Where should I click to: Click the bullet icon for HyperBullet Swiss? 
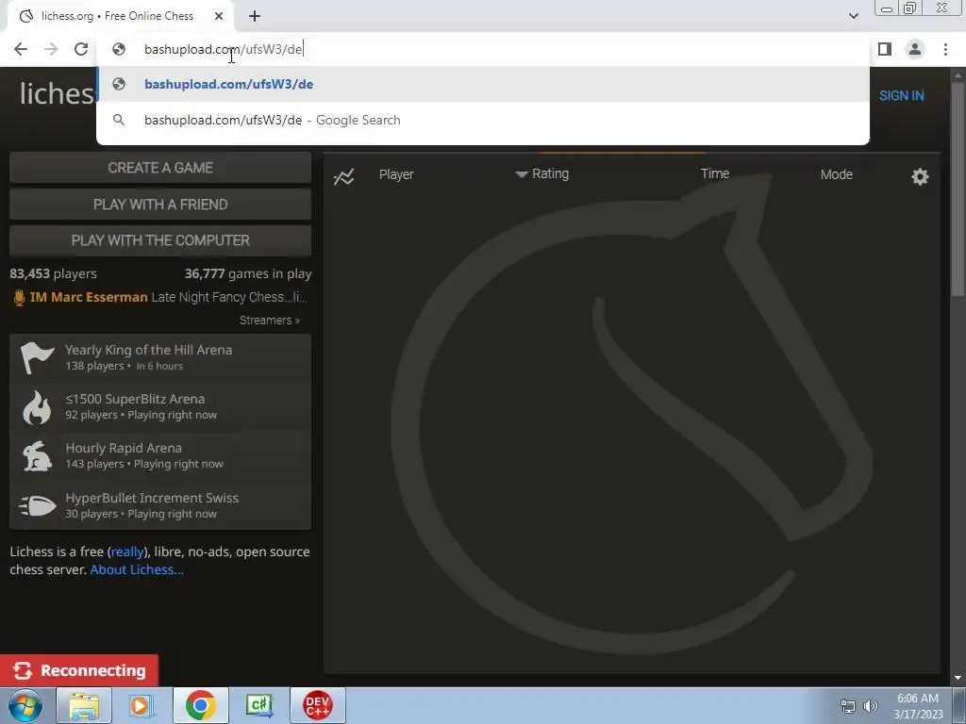(x=37, y=505)
